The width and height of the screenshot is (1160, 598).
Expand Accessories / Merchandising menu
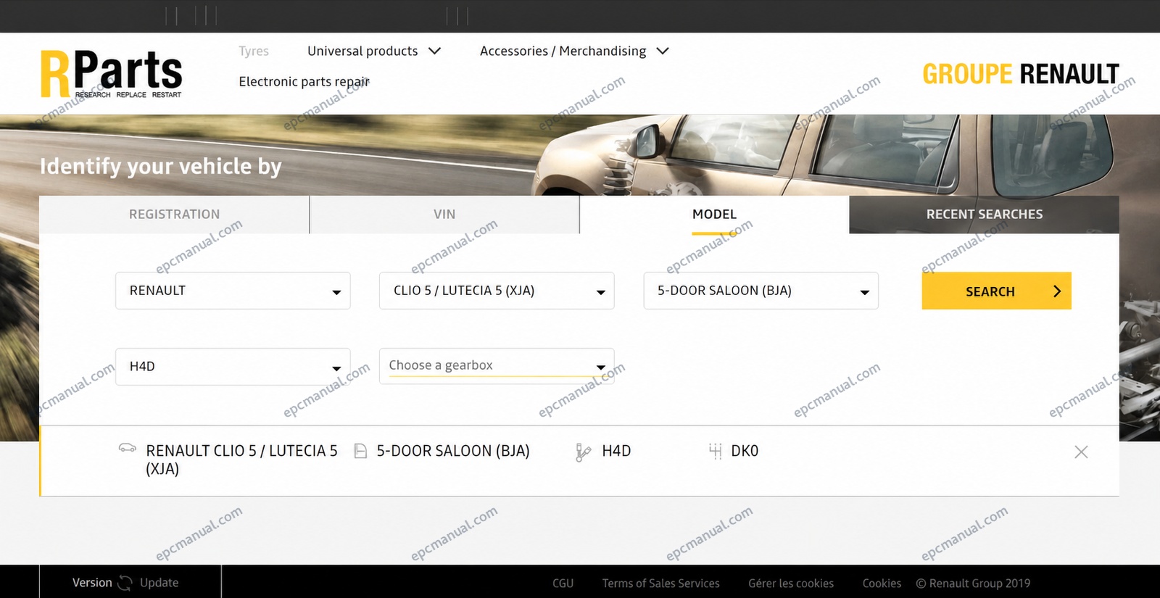574,51
